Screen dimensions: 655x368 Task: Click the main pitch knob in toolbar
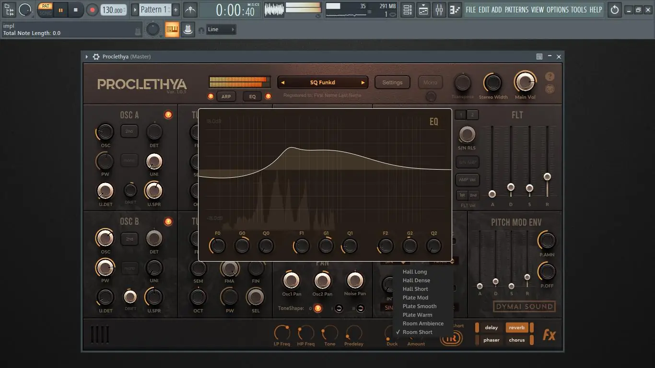click(x=153, y=30)
